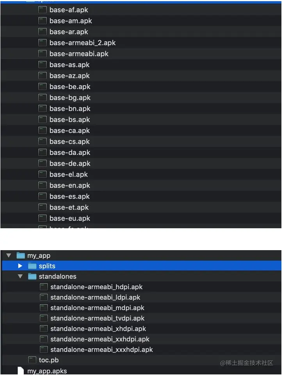Select the base-cs.apk entry
This screenshot has height=376, width=283.
69,141
